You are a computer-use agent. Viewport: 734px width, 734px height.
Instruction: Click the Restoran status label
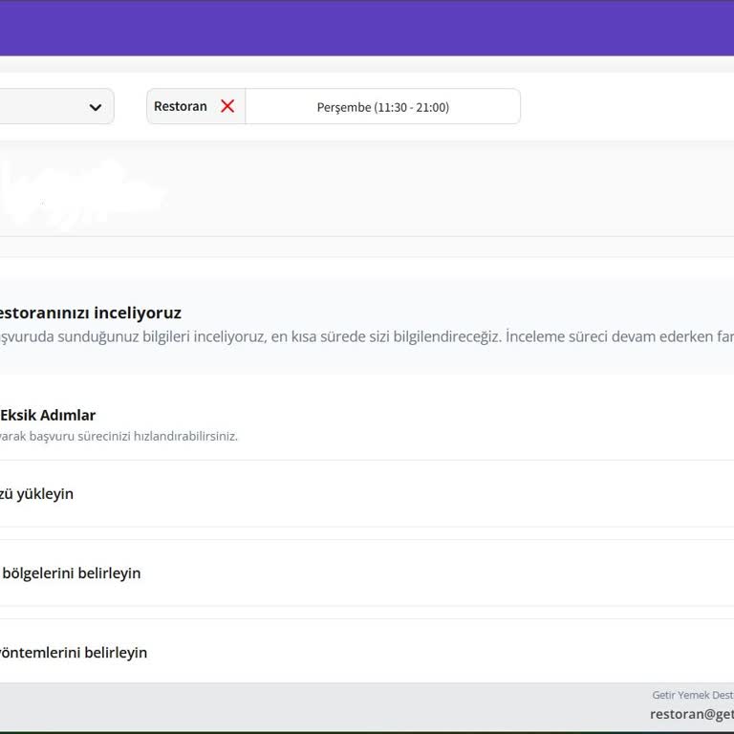(181, 106)
